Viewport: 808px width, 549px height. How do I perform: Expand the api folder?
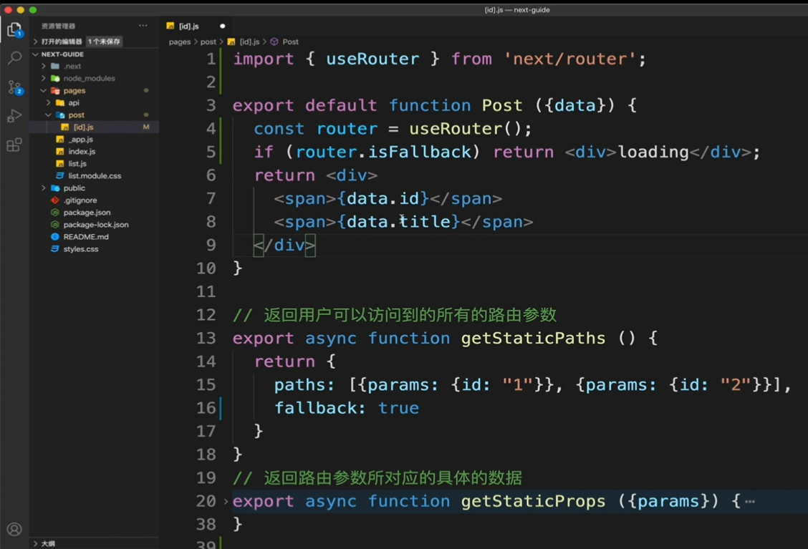coord(49,102)
